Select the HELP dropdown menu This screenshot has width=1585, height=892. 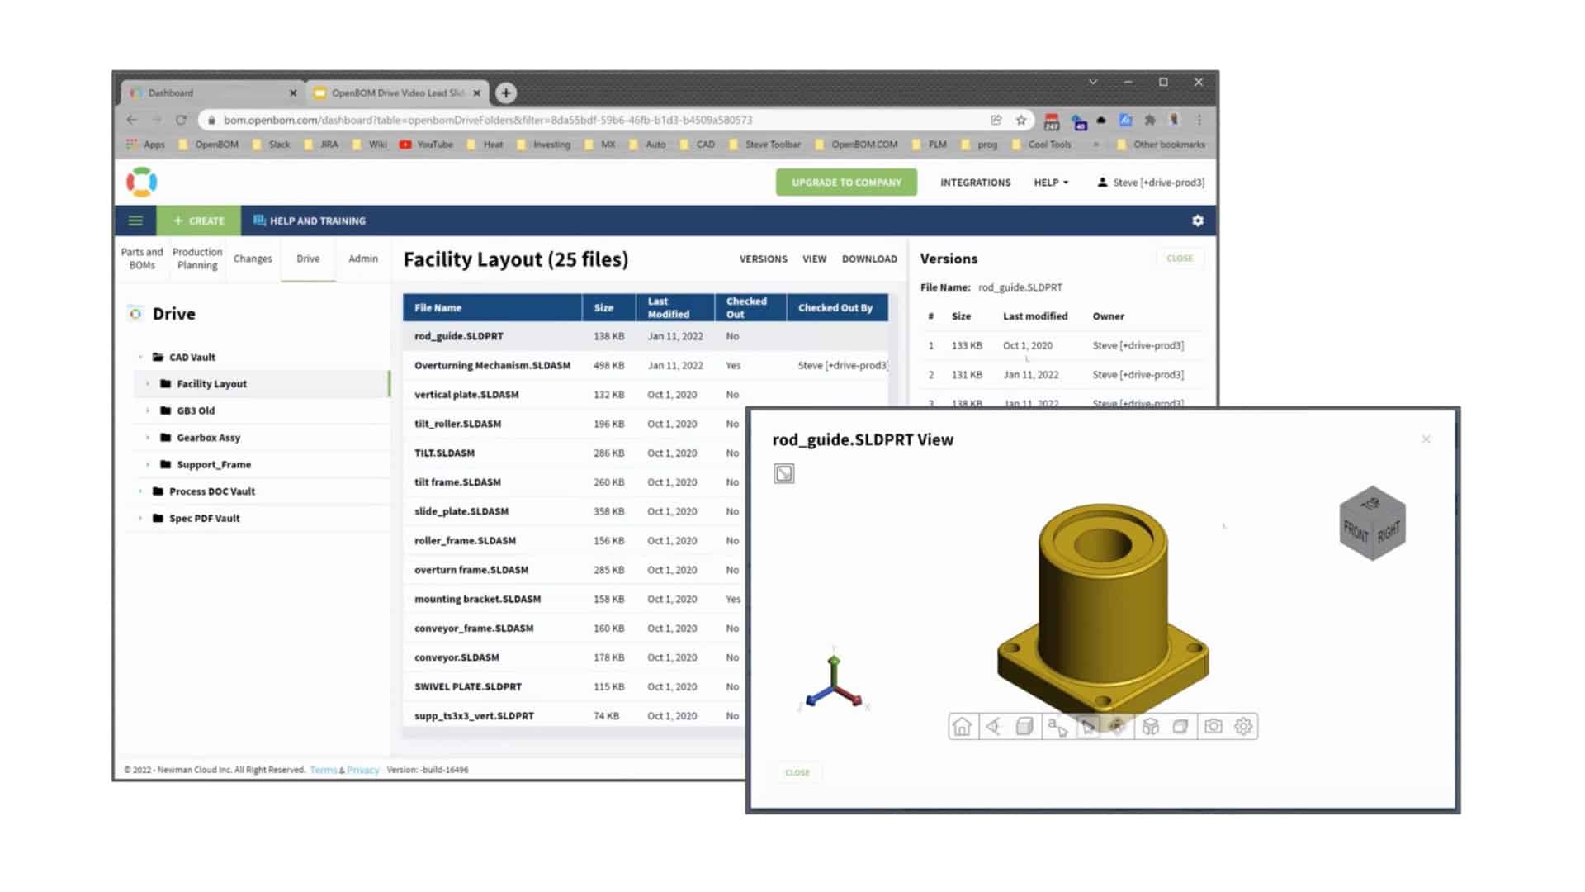point(1049,182)
